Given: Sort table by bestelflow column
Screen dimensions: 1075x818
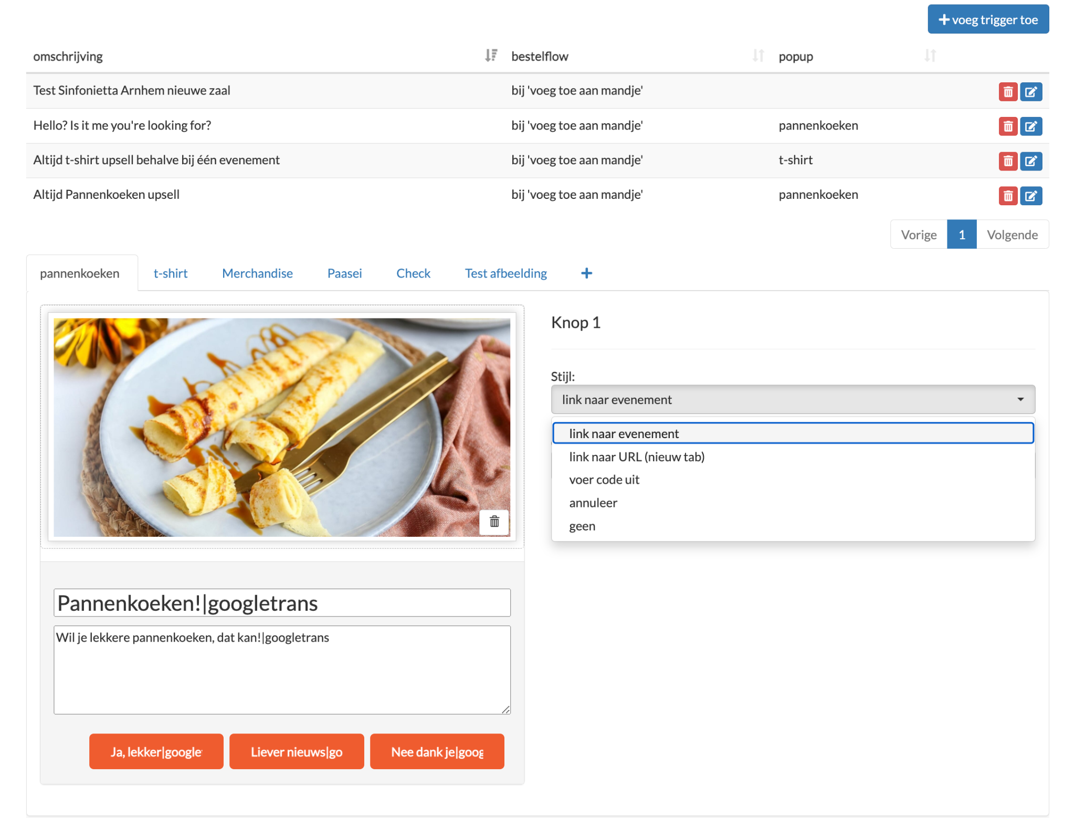Looking at the screenshot, I should point(757,56).
